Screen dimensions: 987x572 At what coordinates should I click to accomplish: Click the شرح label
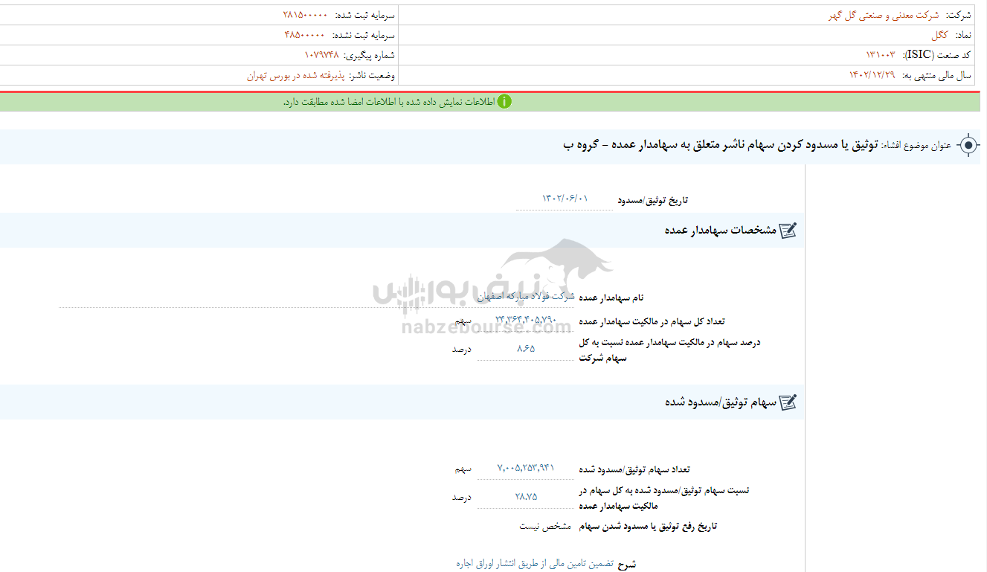coord(627,565)
